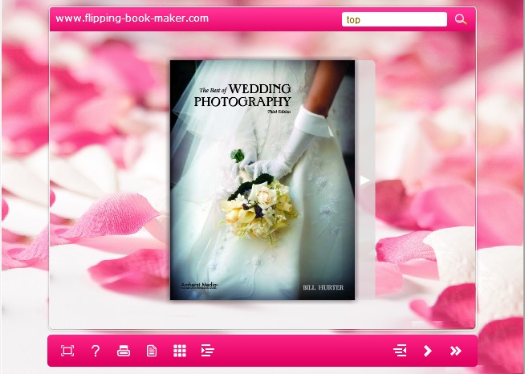Open the table of contents icon

click(x=208, y=351)
